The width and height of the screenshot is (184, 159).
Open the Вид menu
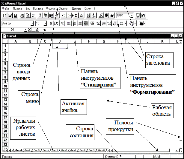point(28,9)
